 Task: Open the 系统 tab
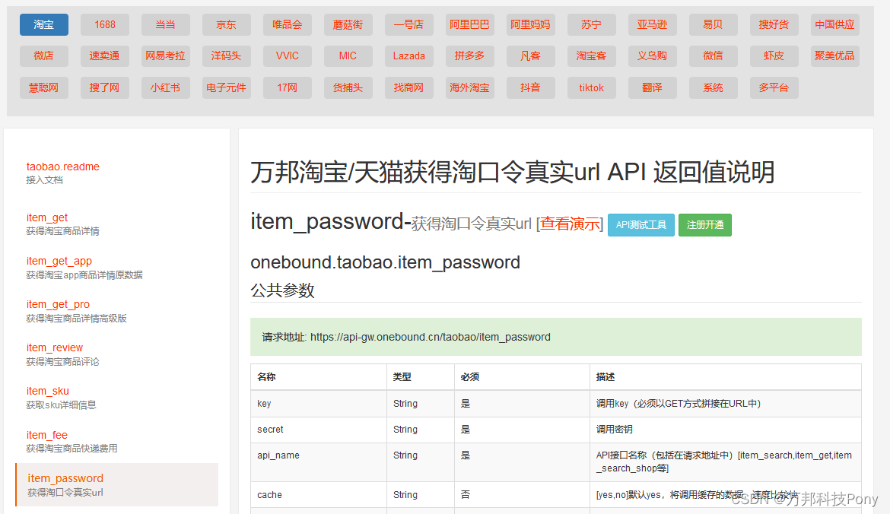pyautogui.click(x=713, y=87)
